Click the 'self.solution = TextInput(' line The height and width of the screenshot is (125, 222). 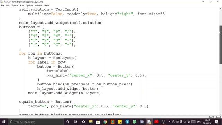click(x=49, y=9)
